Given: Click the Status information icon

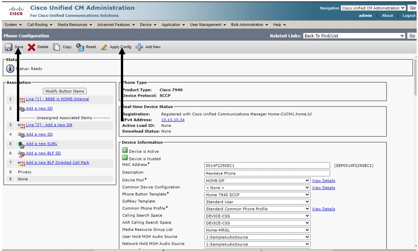Looking at the screenshot, I should [10, 69].
